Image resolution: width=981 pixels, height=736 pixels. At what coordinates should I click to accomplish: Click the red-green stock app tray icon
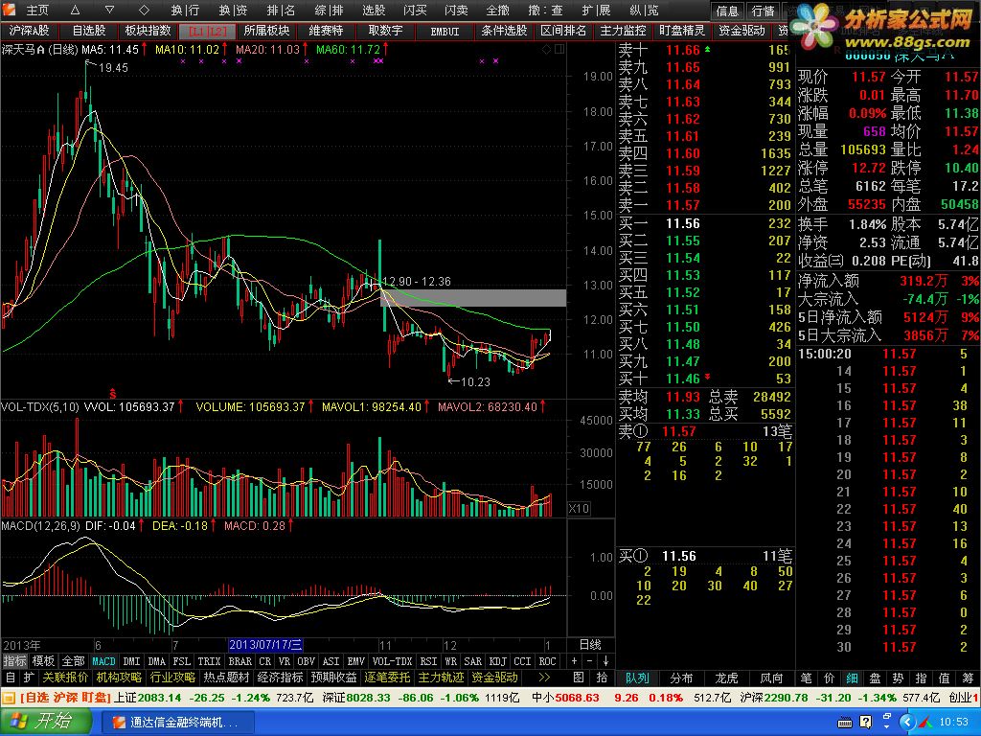click(x=924, y=723)
